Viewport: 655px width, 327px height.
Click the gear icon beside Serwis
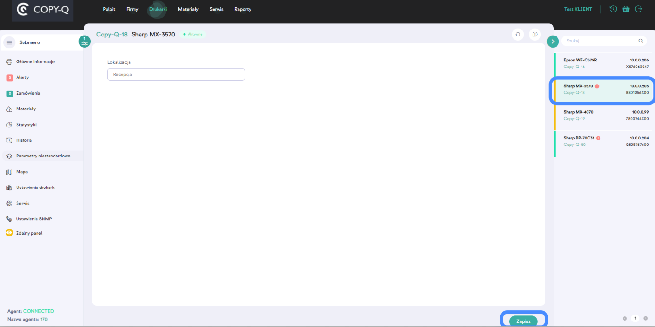[9, 203]
